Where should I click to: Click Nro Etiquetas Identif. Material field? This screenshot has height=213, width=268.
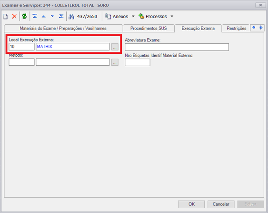(x=138, y=62)
